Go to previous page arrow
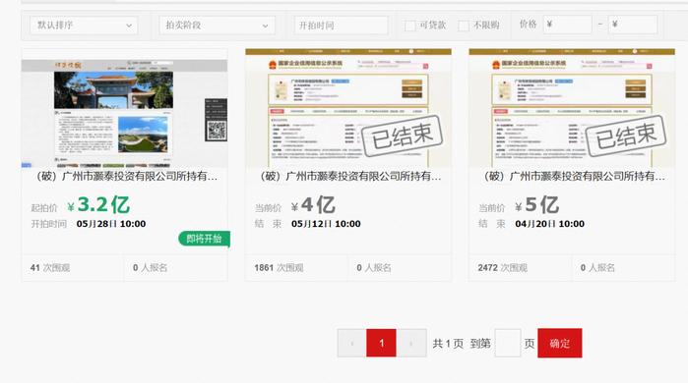Viewport: 688px width, 383px height. click(352, 343)
